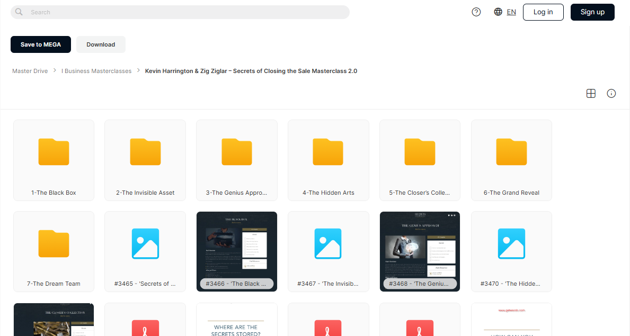Open The Closer's Collection thumbnail
630x336 pixels.
[x=54, y=320]
